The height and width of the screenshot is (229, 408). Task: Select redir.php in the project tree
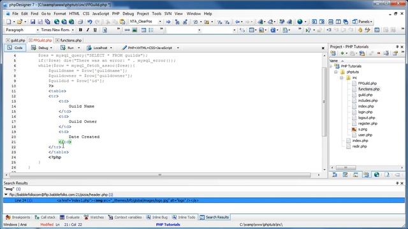[x=360, y=146]
